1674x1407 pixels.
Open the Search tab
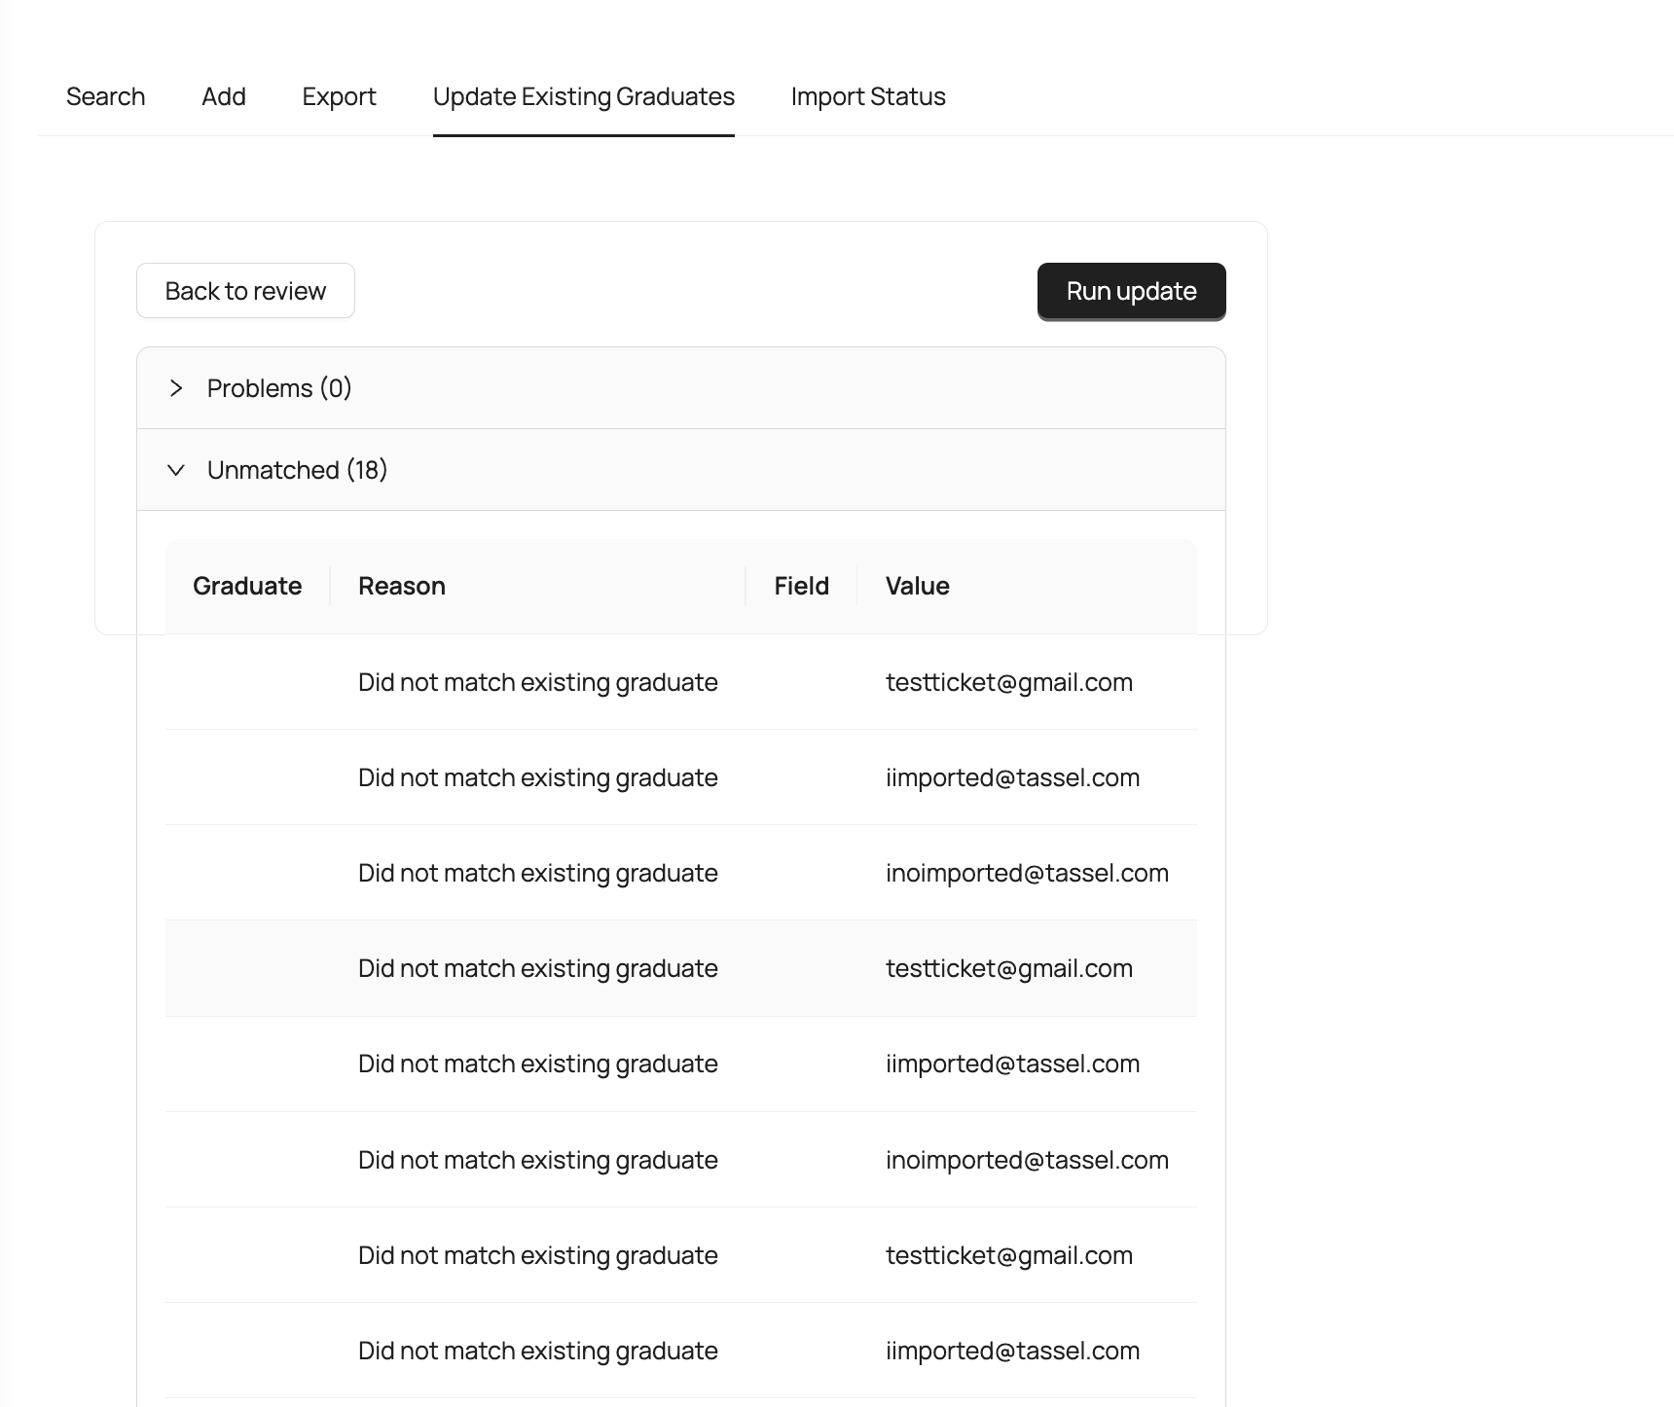[105, 96]
